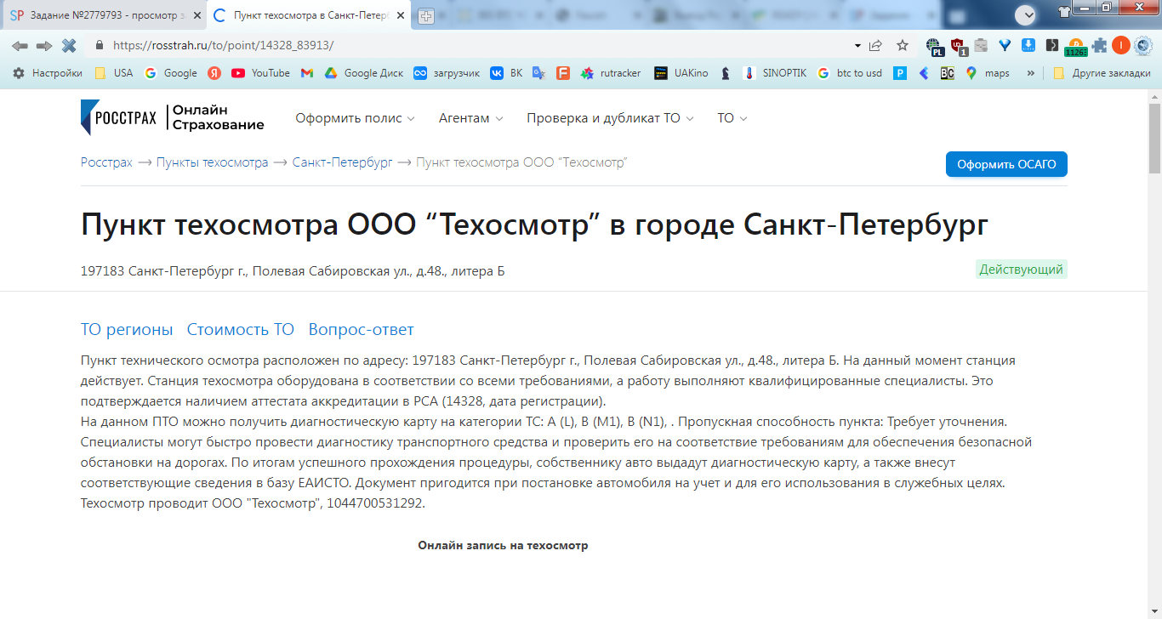
Task: Open the ТО регионы section link
Action: pos(127,329)
